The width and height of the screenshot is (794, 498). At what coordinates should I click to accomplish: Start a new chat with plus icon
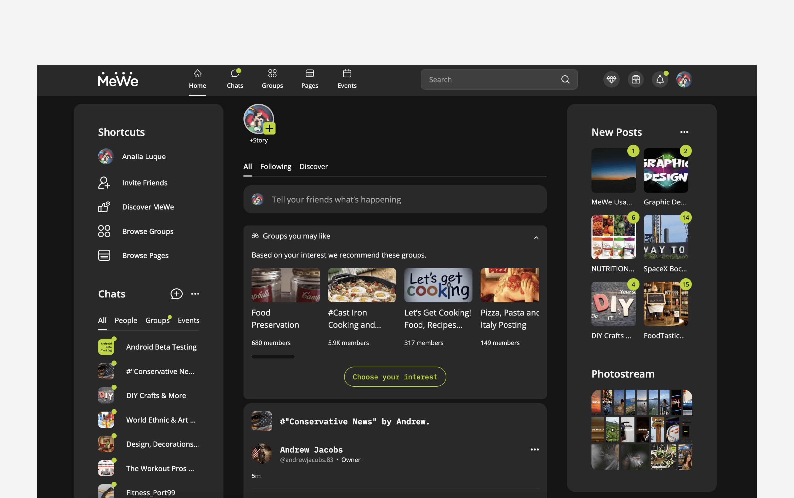(x=176, y=294)
